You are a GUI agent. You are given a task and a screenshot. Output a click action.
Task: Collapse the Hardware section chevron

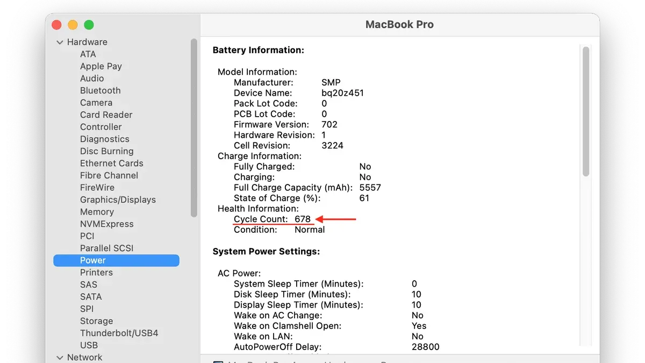59,42
